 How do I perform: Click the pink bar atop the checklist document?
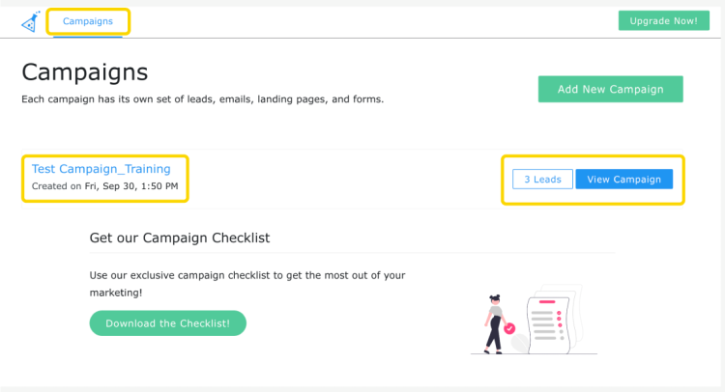point(547,302)
